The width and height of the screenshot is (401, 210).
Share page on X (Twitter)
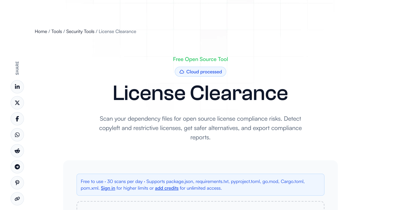[17, 103]
